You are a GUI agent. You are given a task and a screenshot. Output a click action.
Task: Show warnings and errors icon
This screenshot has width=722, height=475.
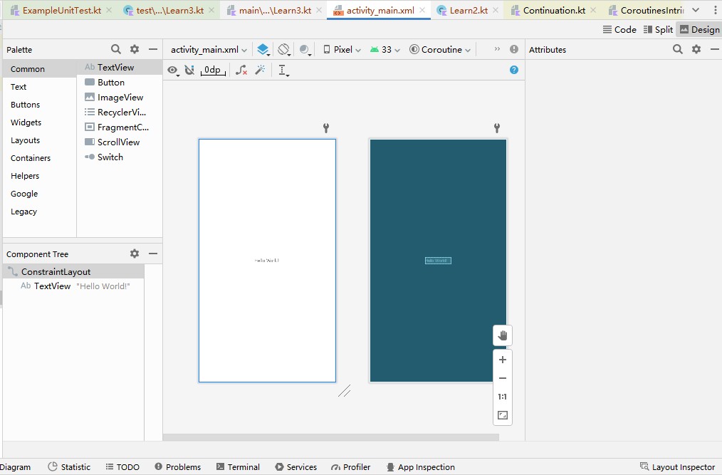(514, 49)
